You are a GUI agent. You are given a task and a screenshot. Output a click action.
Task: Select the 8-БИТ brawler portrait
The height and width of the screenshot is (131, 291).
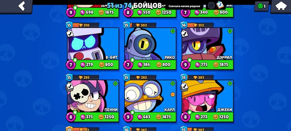click(93, 44)
